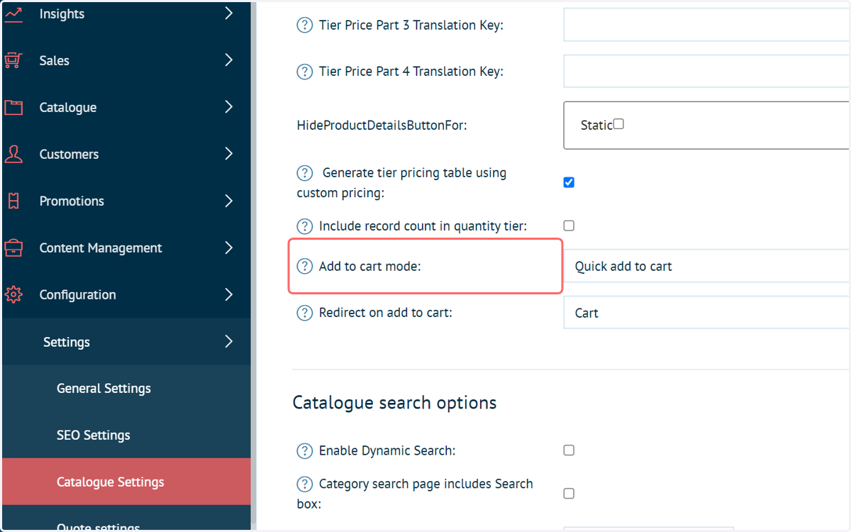The image size is (851, 532).
Task: Select Catalogue Settings in sidebar
Action: (x=126, y=482)
